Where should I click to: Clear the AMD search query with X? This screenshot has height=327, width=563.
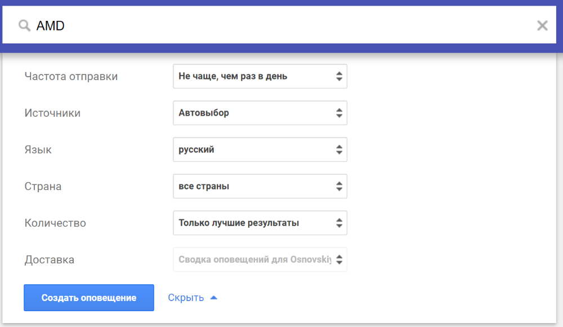tap(542, 25)
